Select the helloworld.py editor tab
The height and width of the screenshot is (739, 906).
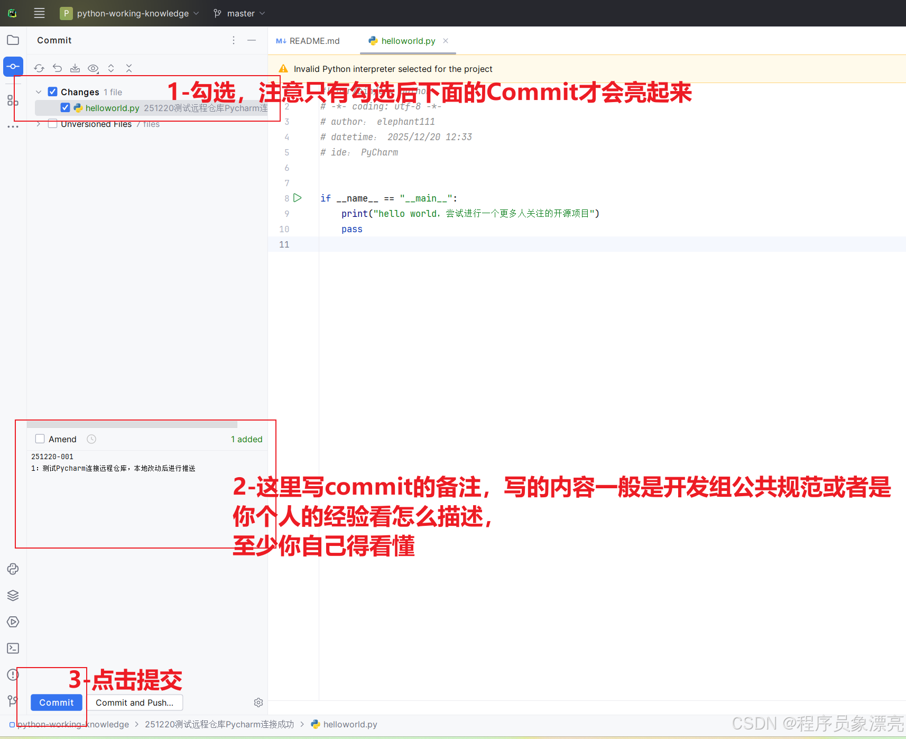click(x=408, y=41)
